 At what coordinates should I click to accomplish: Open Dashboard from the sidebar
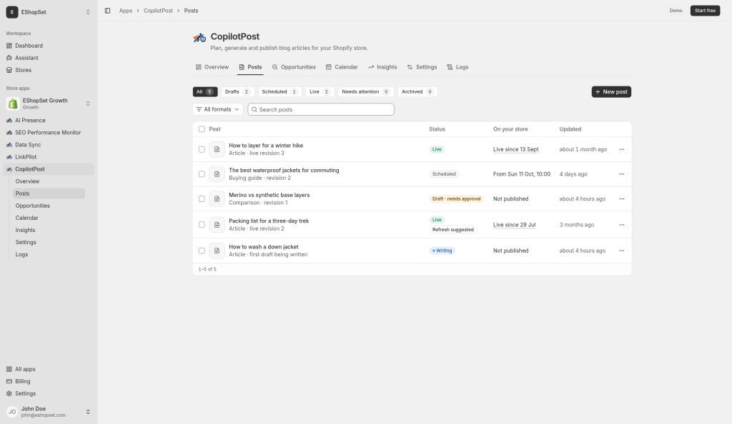49,46
